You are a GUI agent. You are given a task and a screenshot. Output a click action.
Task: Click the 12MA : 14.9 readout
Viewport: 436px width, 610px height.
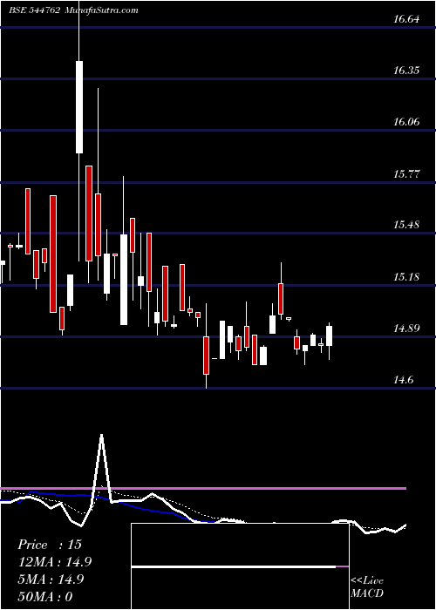[x=55, y=562]
